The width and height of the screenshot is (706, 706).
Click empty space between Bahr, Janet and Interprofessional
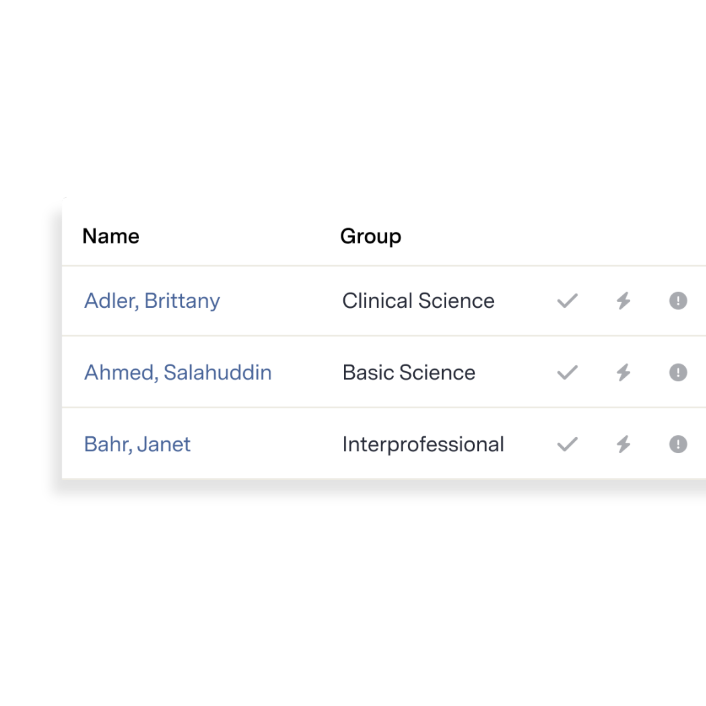click(267, 444)
